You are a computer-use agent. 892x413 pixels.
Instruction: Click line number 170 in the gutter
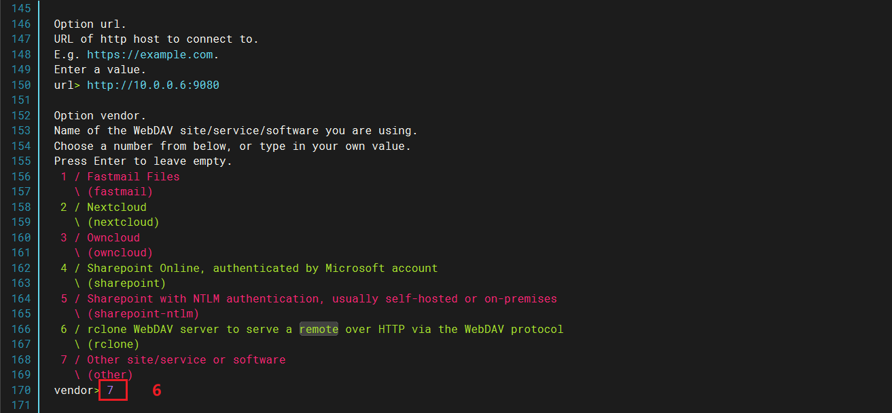(x=21, y=390)
